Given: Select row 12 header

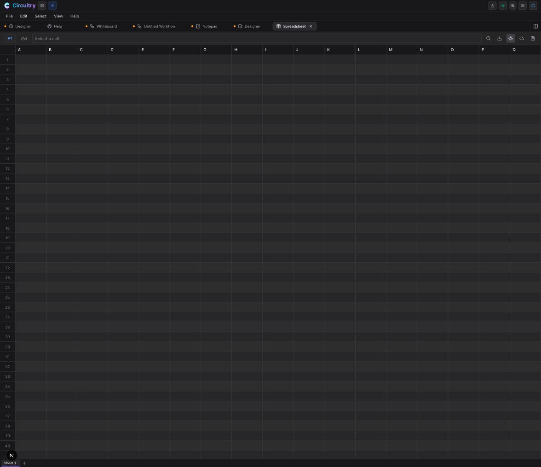Looking at the screenshot, I should click(x=7, y=168).
